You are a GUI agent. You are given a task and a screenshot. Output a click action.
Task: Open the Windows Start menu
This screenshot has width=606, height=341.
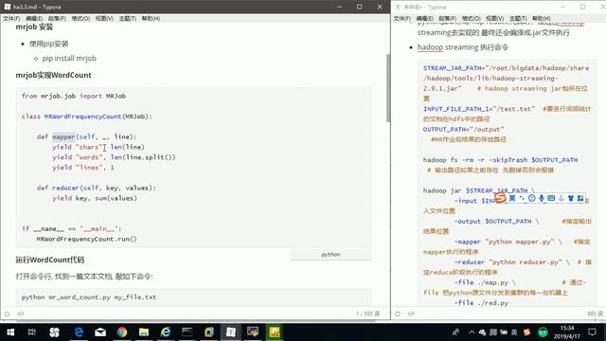tap(10, 332)
